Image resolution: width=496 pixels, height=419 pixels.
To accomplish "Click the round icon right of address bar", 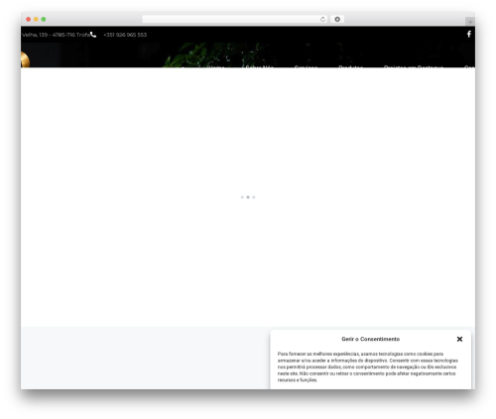I will (337, 20).
